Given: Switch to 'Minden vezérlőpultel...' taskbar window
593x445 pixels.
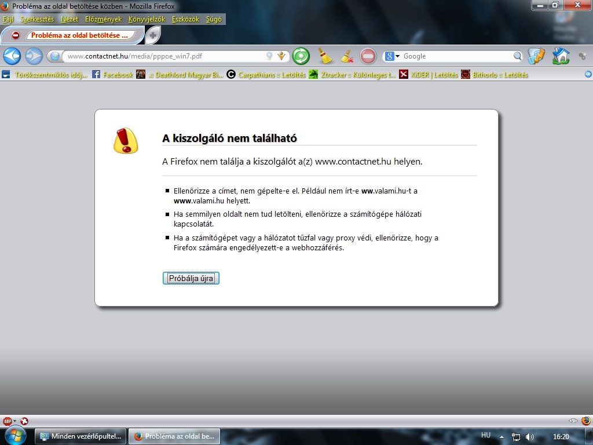Looking at the screenshot, I should point(80,436).
